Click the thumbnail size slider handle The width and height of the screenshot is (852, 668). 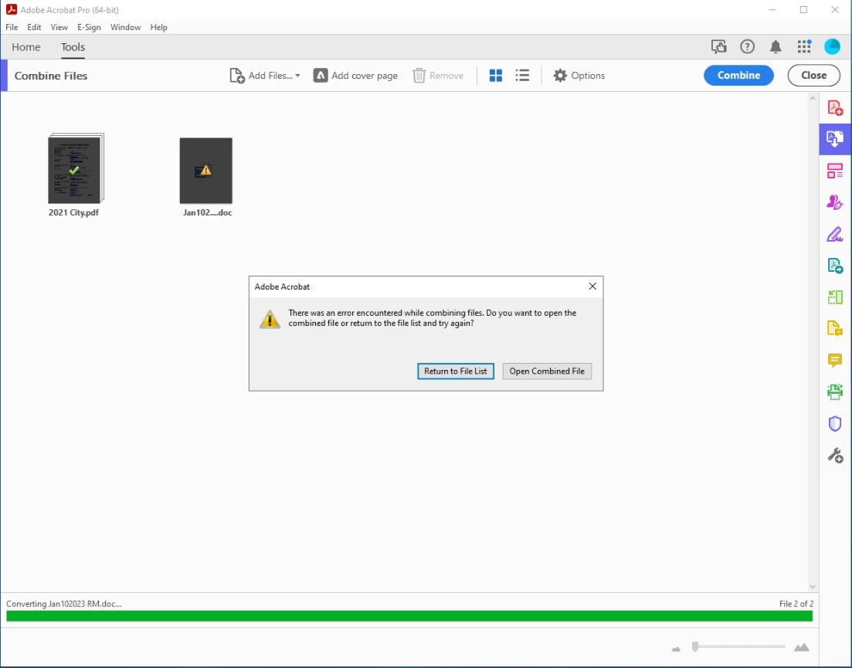click(x=695, y=646)
